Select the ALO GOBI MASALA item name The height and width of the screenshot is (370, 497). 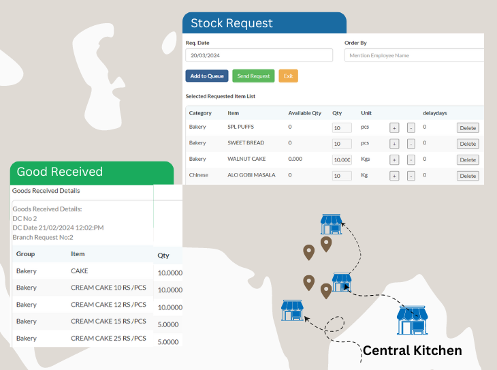[251, 175]
